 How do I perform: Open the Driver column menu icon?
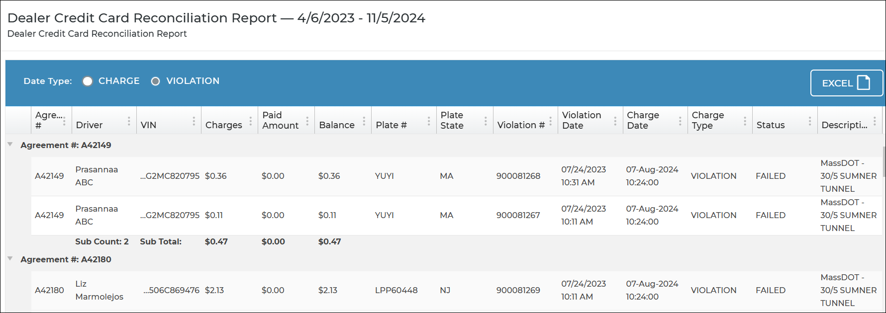coord(129,121)
